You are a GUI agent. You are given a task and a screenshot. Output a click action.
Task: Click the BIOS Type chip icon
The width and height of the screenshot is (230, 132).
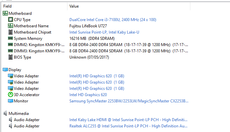[x=11, y=57]
